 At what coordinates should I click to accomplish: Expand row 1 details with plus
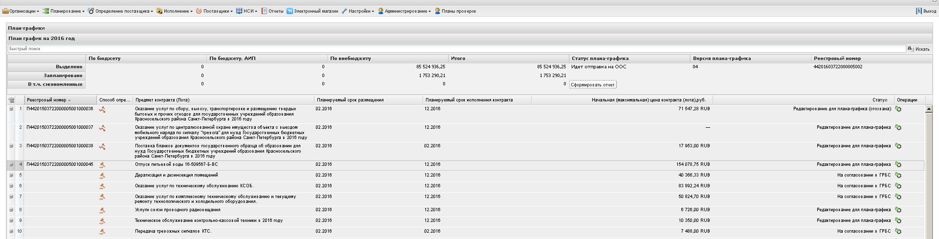pyautogui.click(x=11, y=109)
